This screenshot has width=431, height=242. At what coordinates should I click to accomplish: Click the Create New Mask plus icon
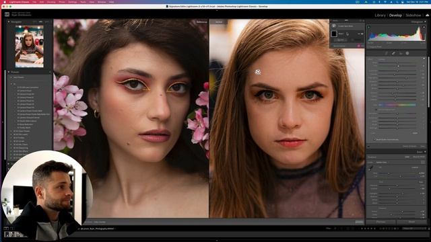tap(334, 26)
